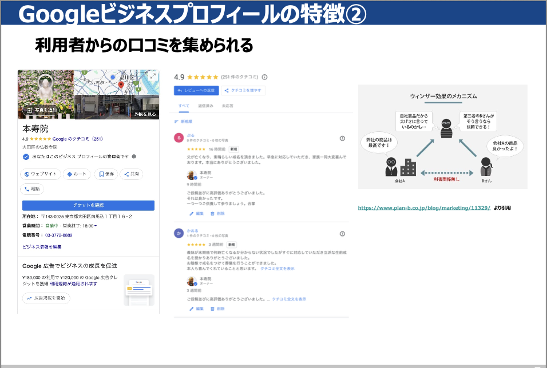Click reviewer ぷる's pink avatar
The image size is (547, 368).
point(179,138)
